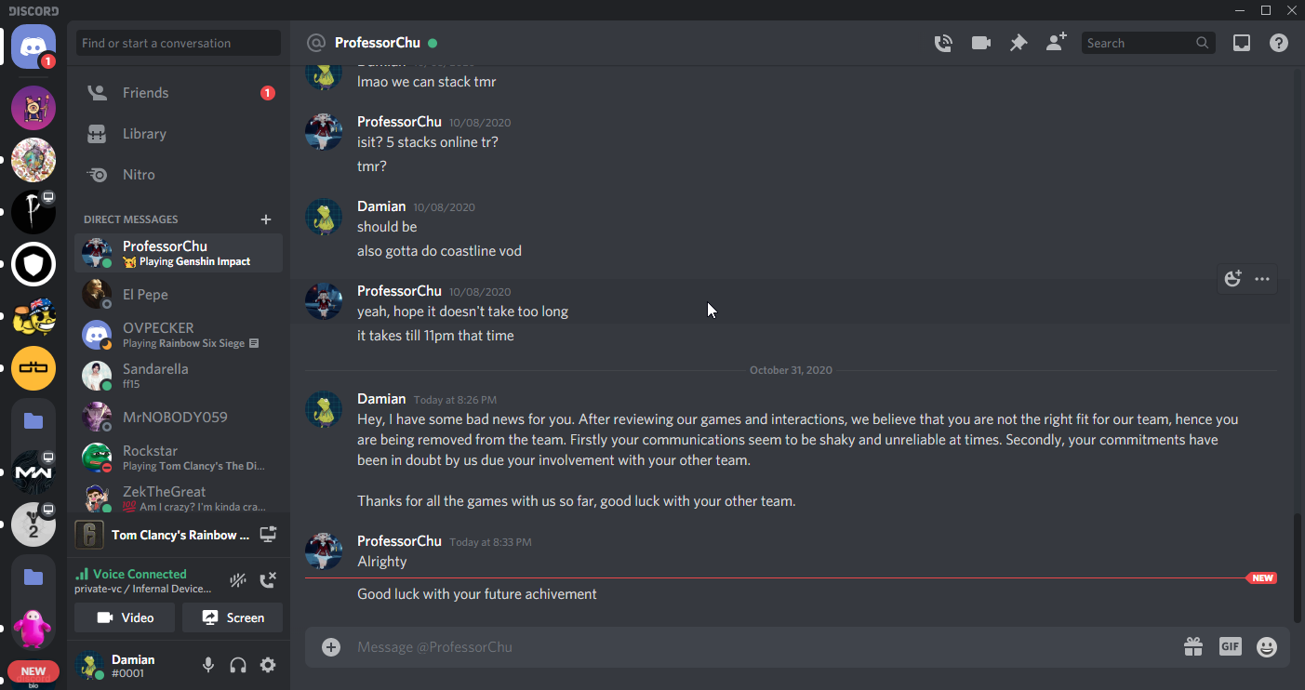The image size is (1305, 690).
Task: Toggle headphone deafen
Action: (x=238, y=665)
